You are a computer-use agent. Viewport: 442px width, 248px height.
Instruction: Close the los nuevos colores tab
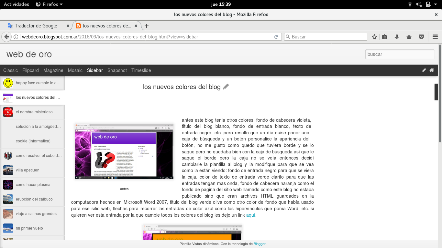(x=136, y=26)
